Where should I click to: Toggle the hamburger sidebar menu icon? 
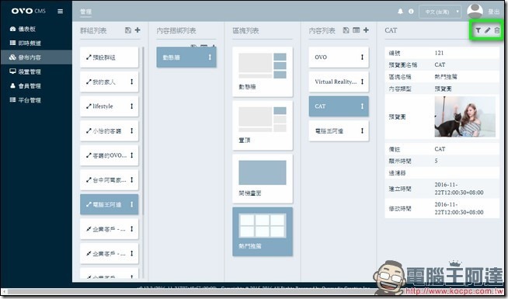point(61,12)
